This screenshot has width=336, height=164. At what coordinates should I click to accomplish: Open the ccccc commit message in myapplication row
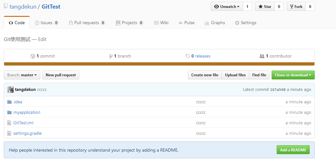point(201,113)
